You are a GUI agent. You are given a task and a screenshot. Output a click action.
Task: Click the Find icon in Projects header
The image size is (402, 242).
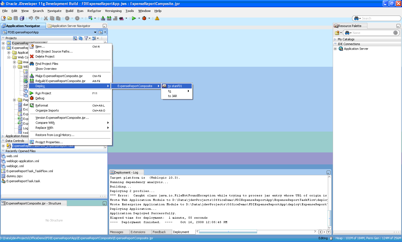click(x=75, y=38)
